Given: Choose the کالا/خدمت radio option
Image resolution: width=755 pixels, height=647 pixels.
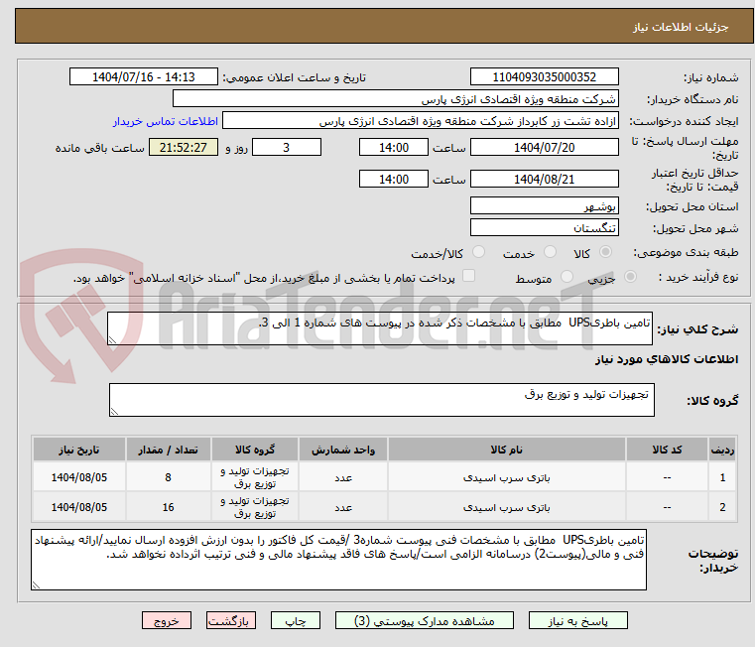Looking at the screenshot, I should pos(479,253).
